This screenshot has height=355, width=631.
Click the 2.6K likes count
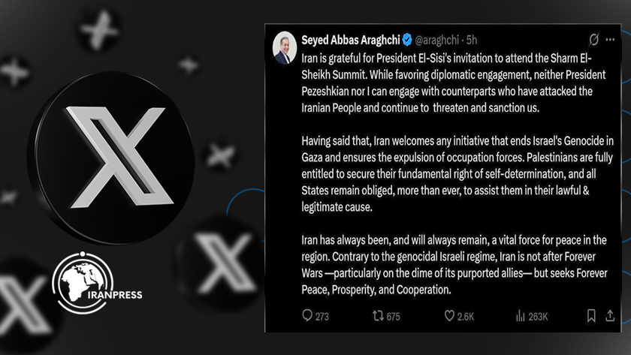point(465,317)
